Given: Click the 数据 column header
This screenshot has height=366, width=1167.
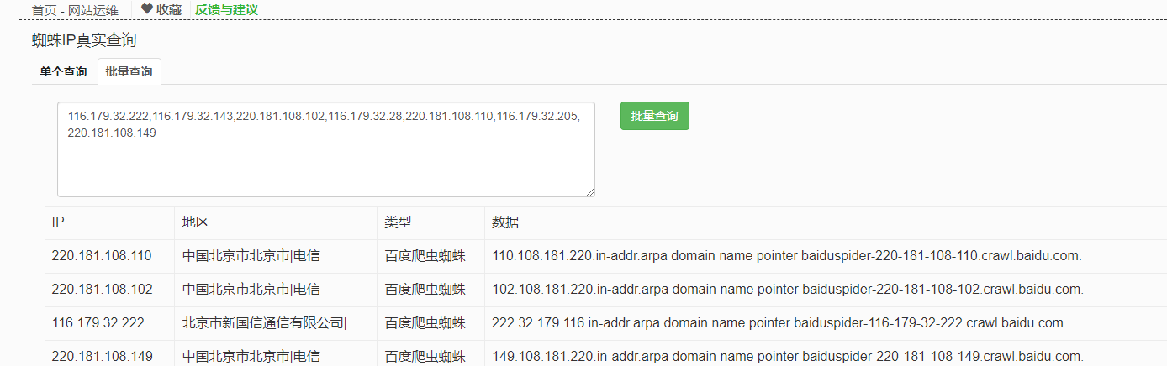Looking at the screenshot, I should 826,222.
